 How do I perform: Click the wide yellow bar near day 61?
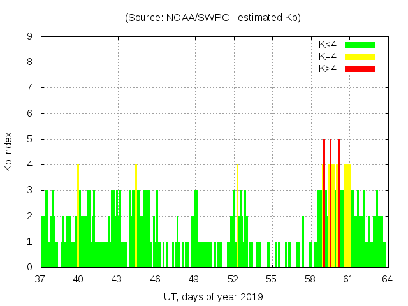click(347, 217)
